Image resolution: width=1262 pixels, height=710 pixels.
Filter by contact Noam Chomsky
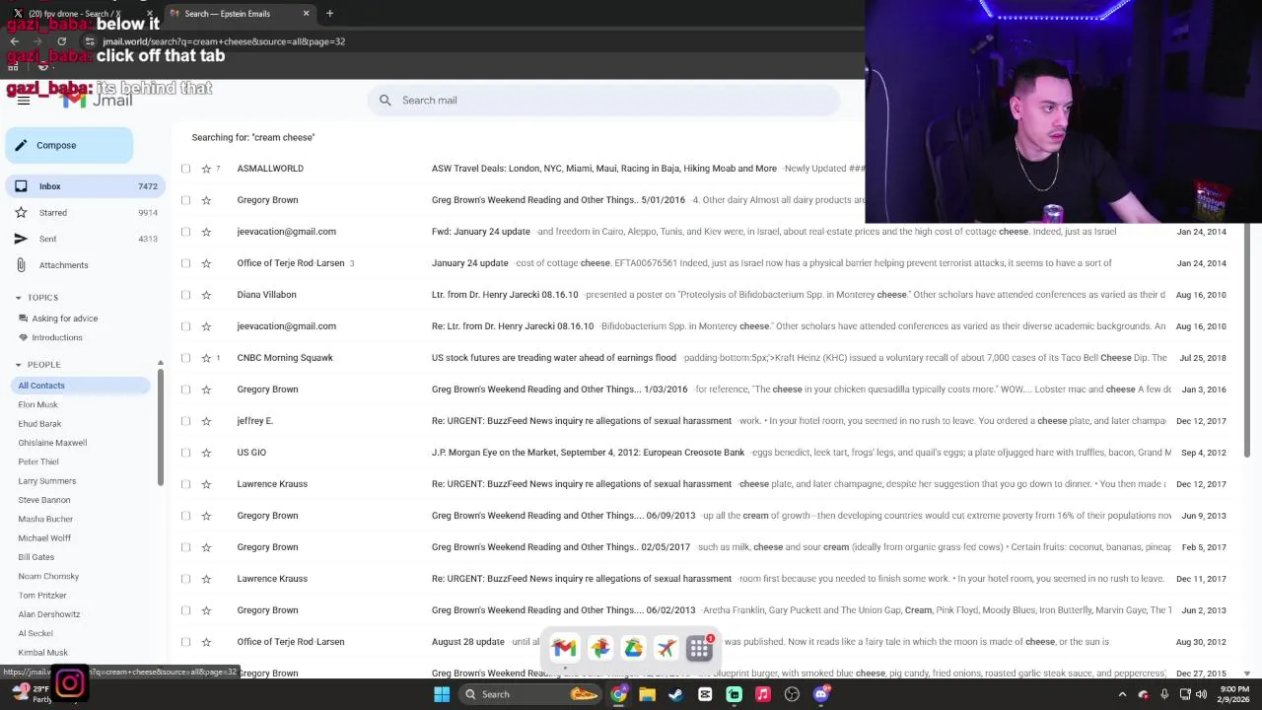[48, 576]
